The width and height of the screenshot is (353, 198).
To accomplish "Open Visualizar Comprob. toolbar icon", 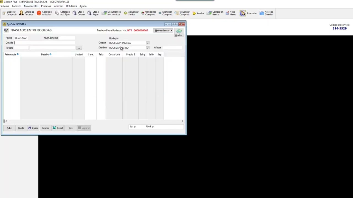I will pyautogui.click(x=182, y=13).
